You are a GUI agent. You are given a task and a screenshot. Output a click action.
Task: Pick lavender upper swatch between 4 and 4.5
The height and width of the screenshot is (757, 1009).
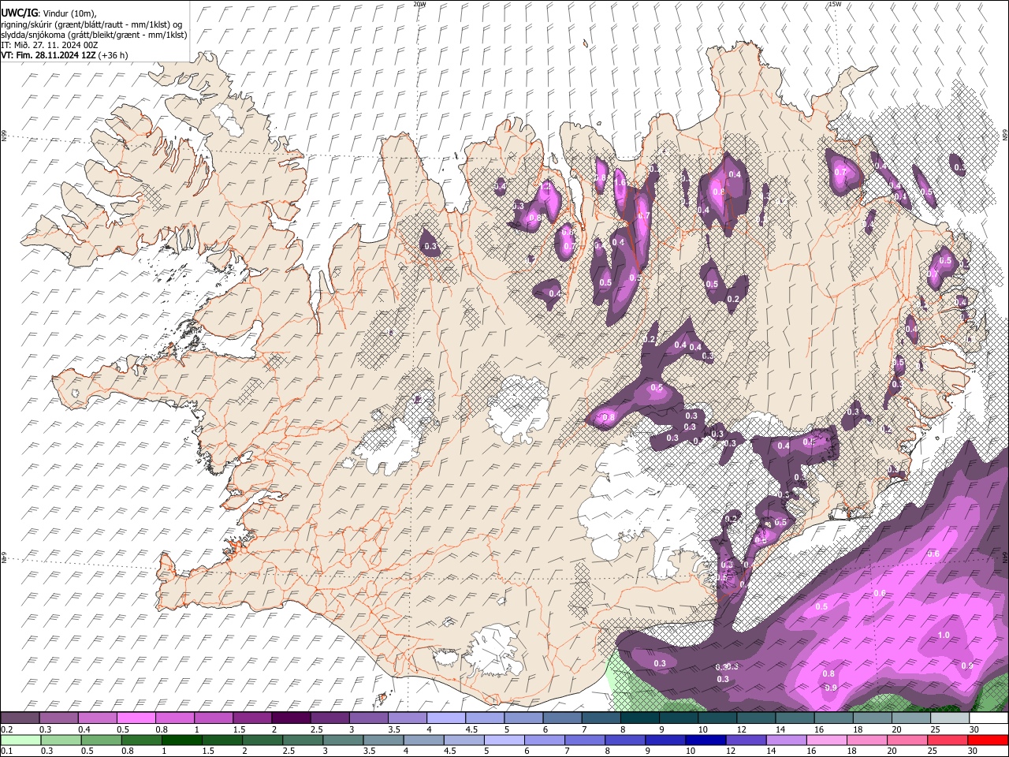coord(446,718)
